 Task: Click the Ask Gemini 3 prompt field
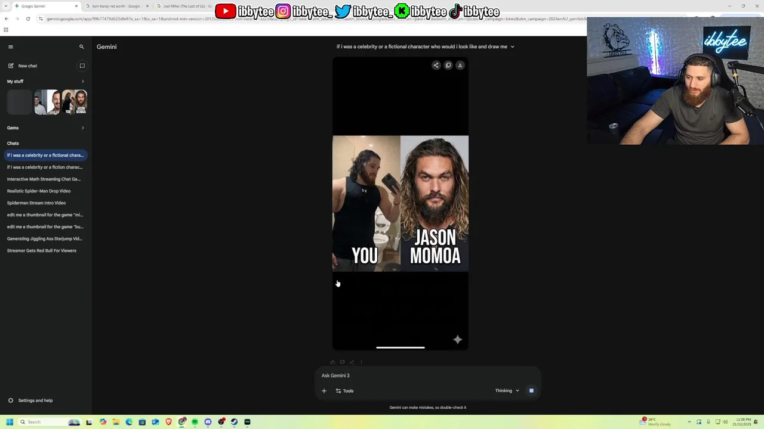[x=427, y=375]
